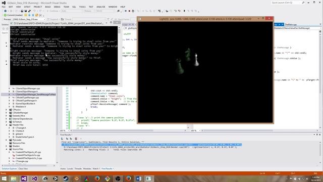
Task: Select CTriangle.h in Header Files
Action: (x=21, y=128)
